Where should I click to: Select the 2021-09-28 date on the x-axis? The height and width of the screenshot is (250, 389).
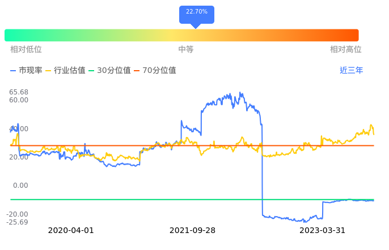tap(193, 231)
